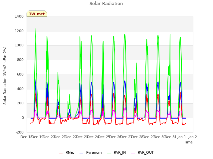Click the 600 y-axis tick label

(x=20, y=74)
